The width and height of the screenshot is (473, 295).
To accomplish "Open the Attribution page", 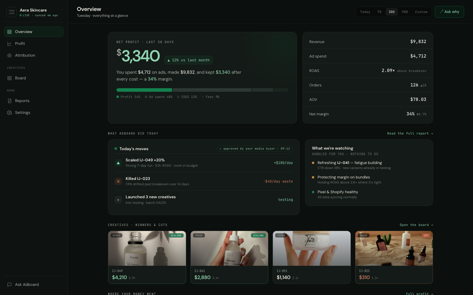I will [34, 55].
